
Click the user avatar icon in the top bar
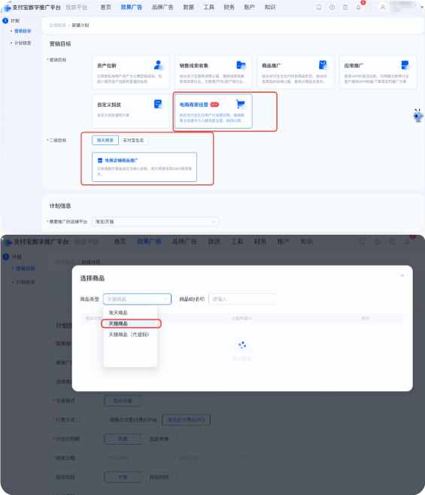(x=382, y=8)
